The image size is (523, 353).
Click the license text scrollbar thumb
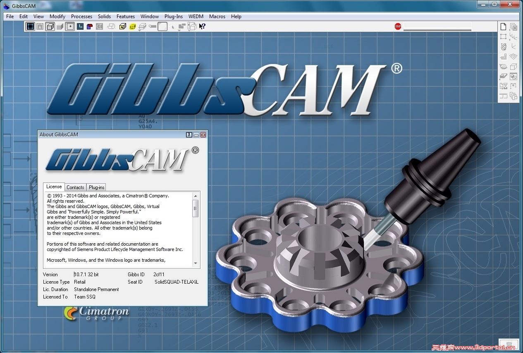pyautogui.click(x=196, y=208)
